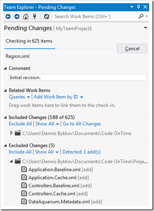
Task: Close the Team Explorer panel
Action: point(145,7)
